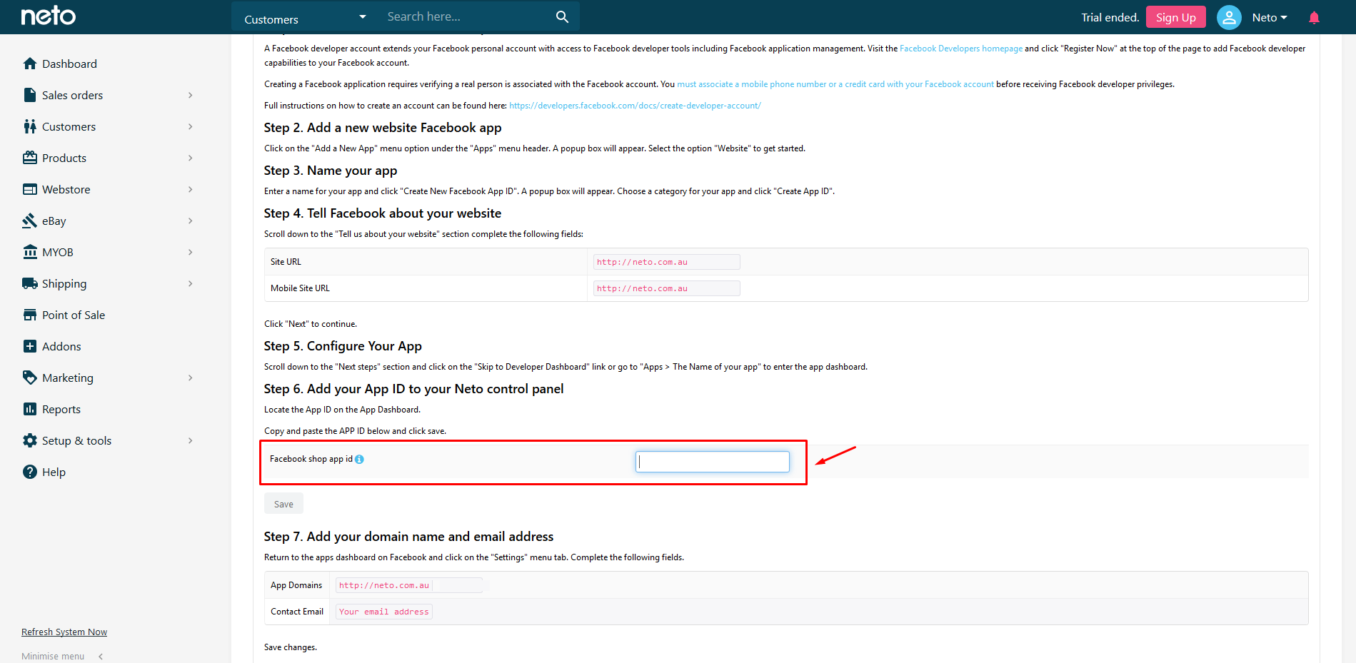Click the Marketing tag icon

[x=30, y=378]
